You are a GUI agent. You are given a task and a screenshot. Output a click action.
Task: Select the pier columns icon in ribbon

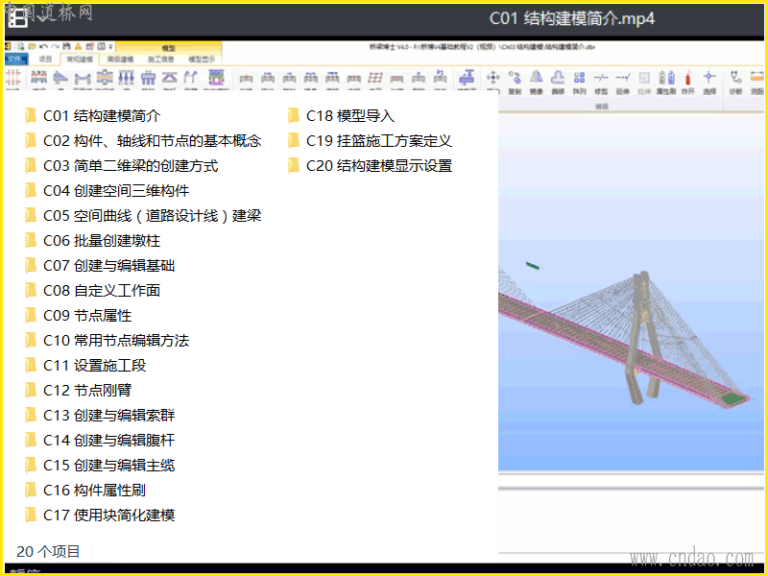127,78
